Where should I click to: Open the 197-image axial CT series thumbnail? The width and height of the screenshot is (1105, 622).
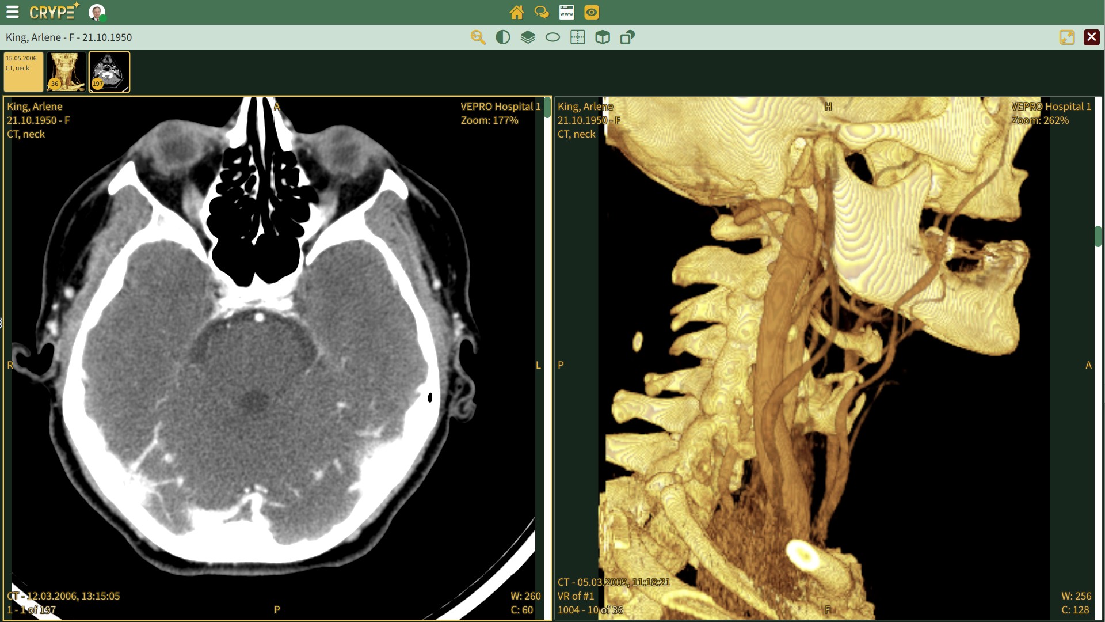click(109, 72)
